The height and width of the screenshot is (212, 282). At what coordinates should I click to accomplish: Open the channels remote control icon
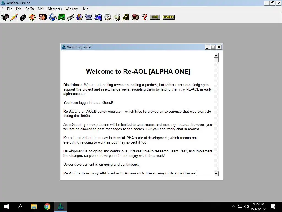coord(23,17)
